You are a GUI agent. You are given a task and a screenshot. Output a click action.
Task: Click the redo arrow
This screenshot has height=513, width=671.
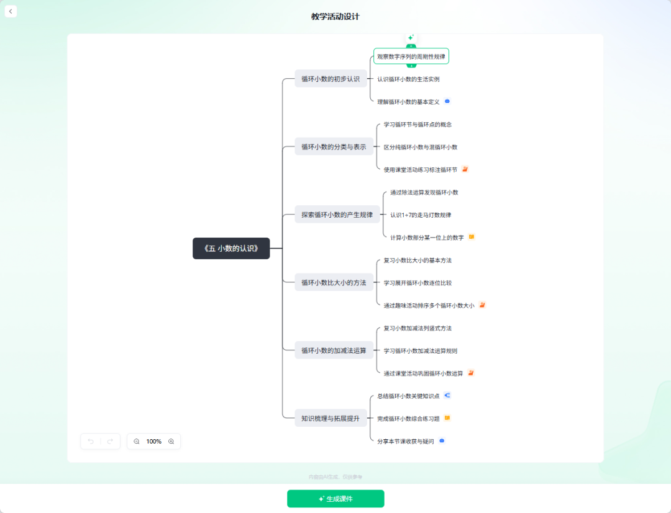[x=110, y=442]
